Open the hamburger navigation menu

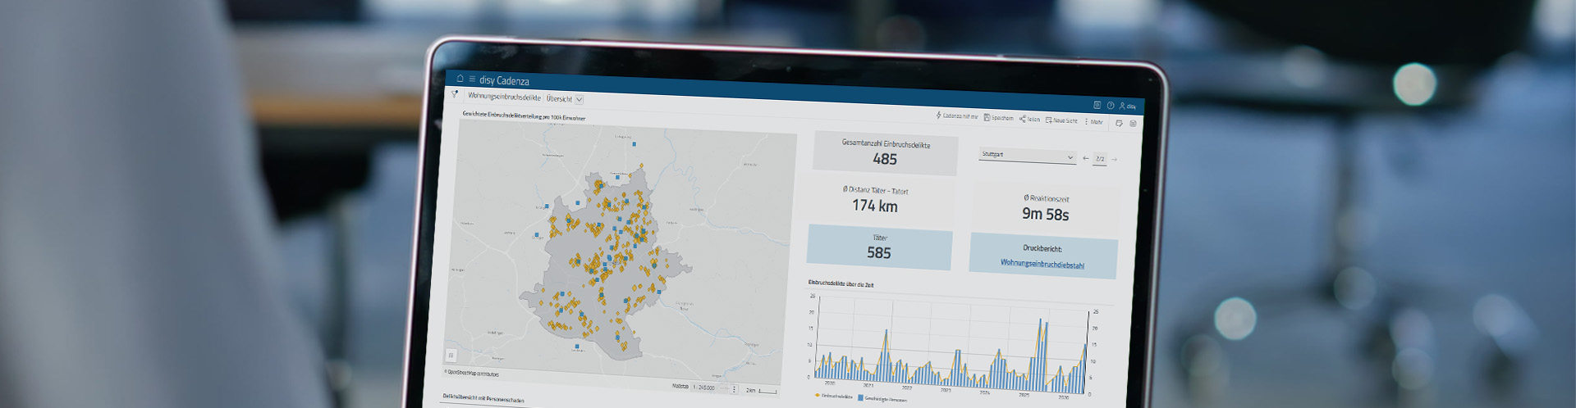(472, 79)
